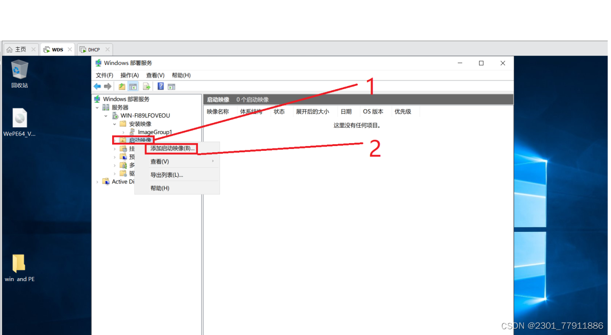Click the Up one level folder icon

coord(122,87)
